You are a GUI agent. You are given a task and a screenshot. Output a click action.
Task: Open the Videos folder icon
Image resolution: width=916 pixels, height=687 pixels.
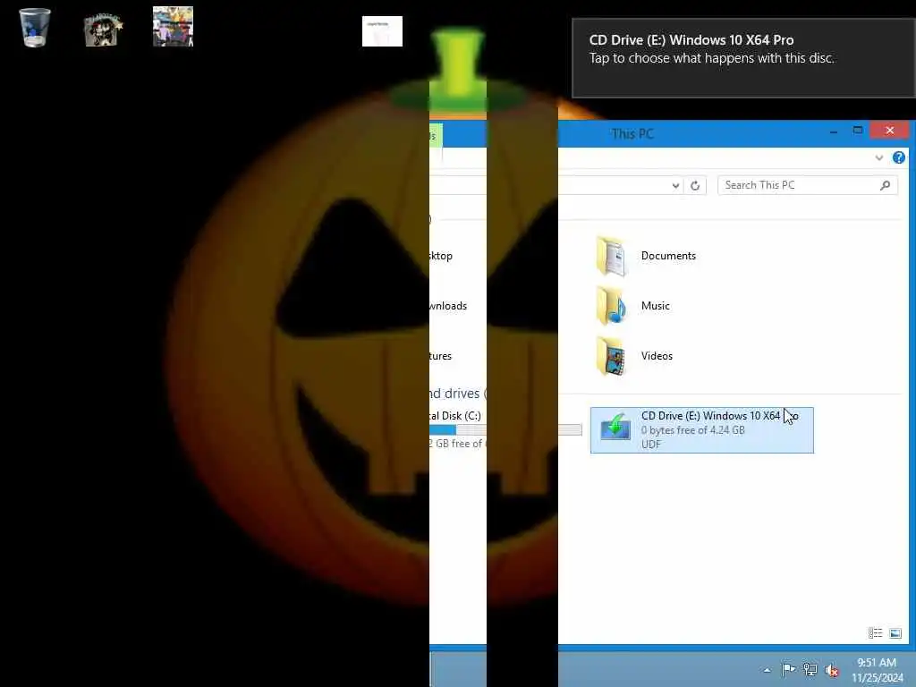[611, 356]
